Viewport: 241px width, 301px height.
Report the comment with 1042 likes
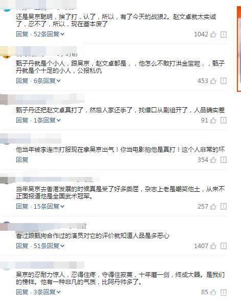point(224,34)
